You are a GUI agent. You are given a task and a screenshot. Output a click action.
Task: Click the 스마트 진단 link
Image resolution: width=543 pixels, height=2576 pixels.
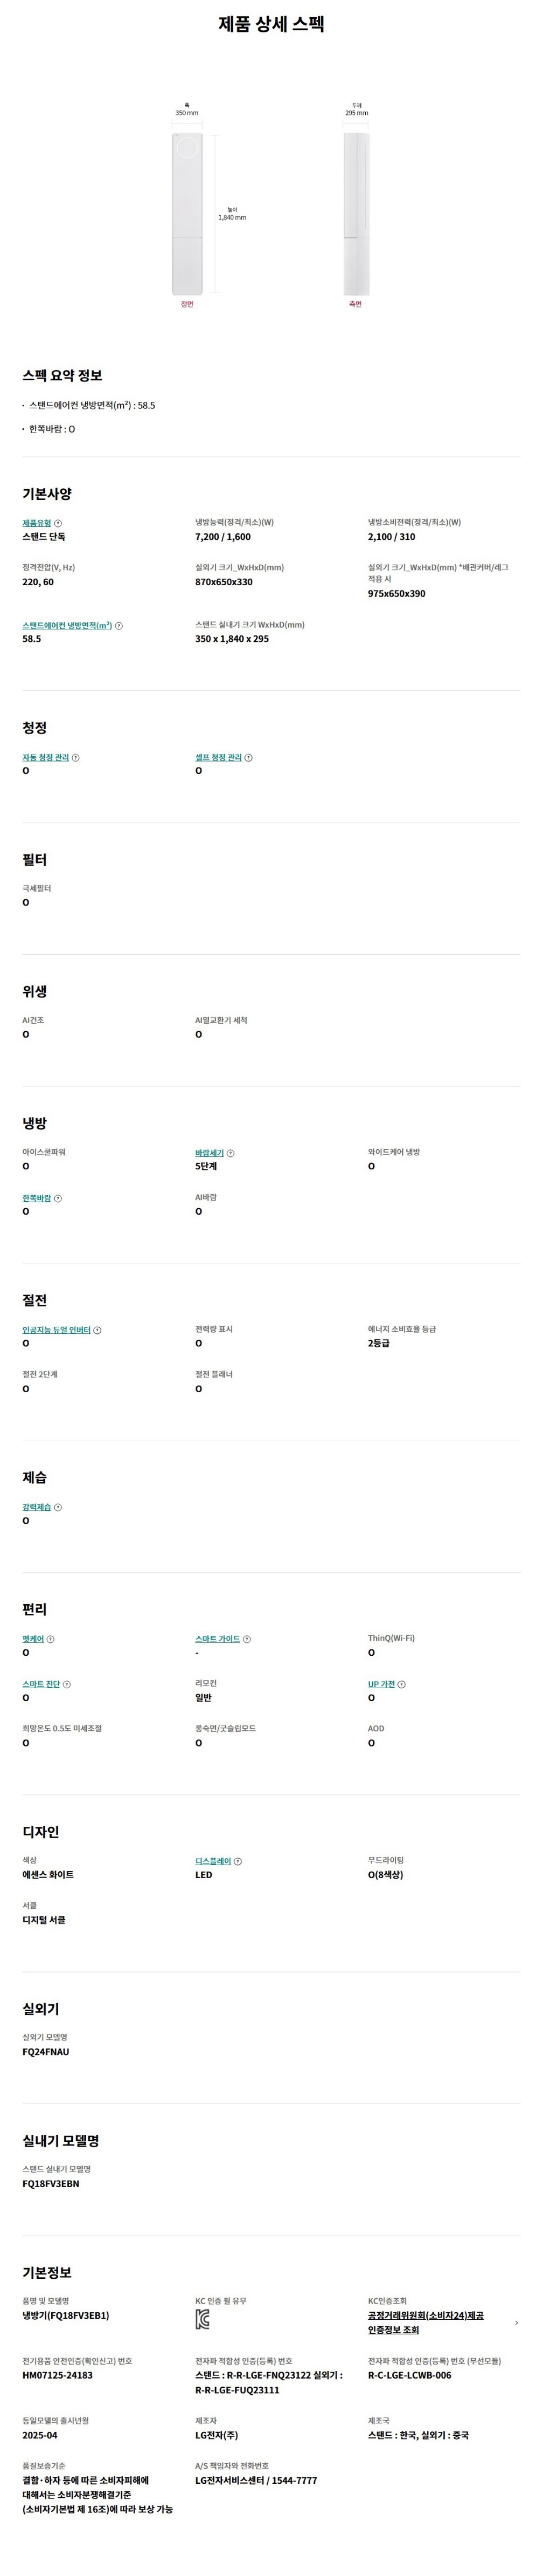pyautogui.click(x=40, y=1684)
